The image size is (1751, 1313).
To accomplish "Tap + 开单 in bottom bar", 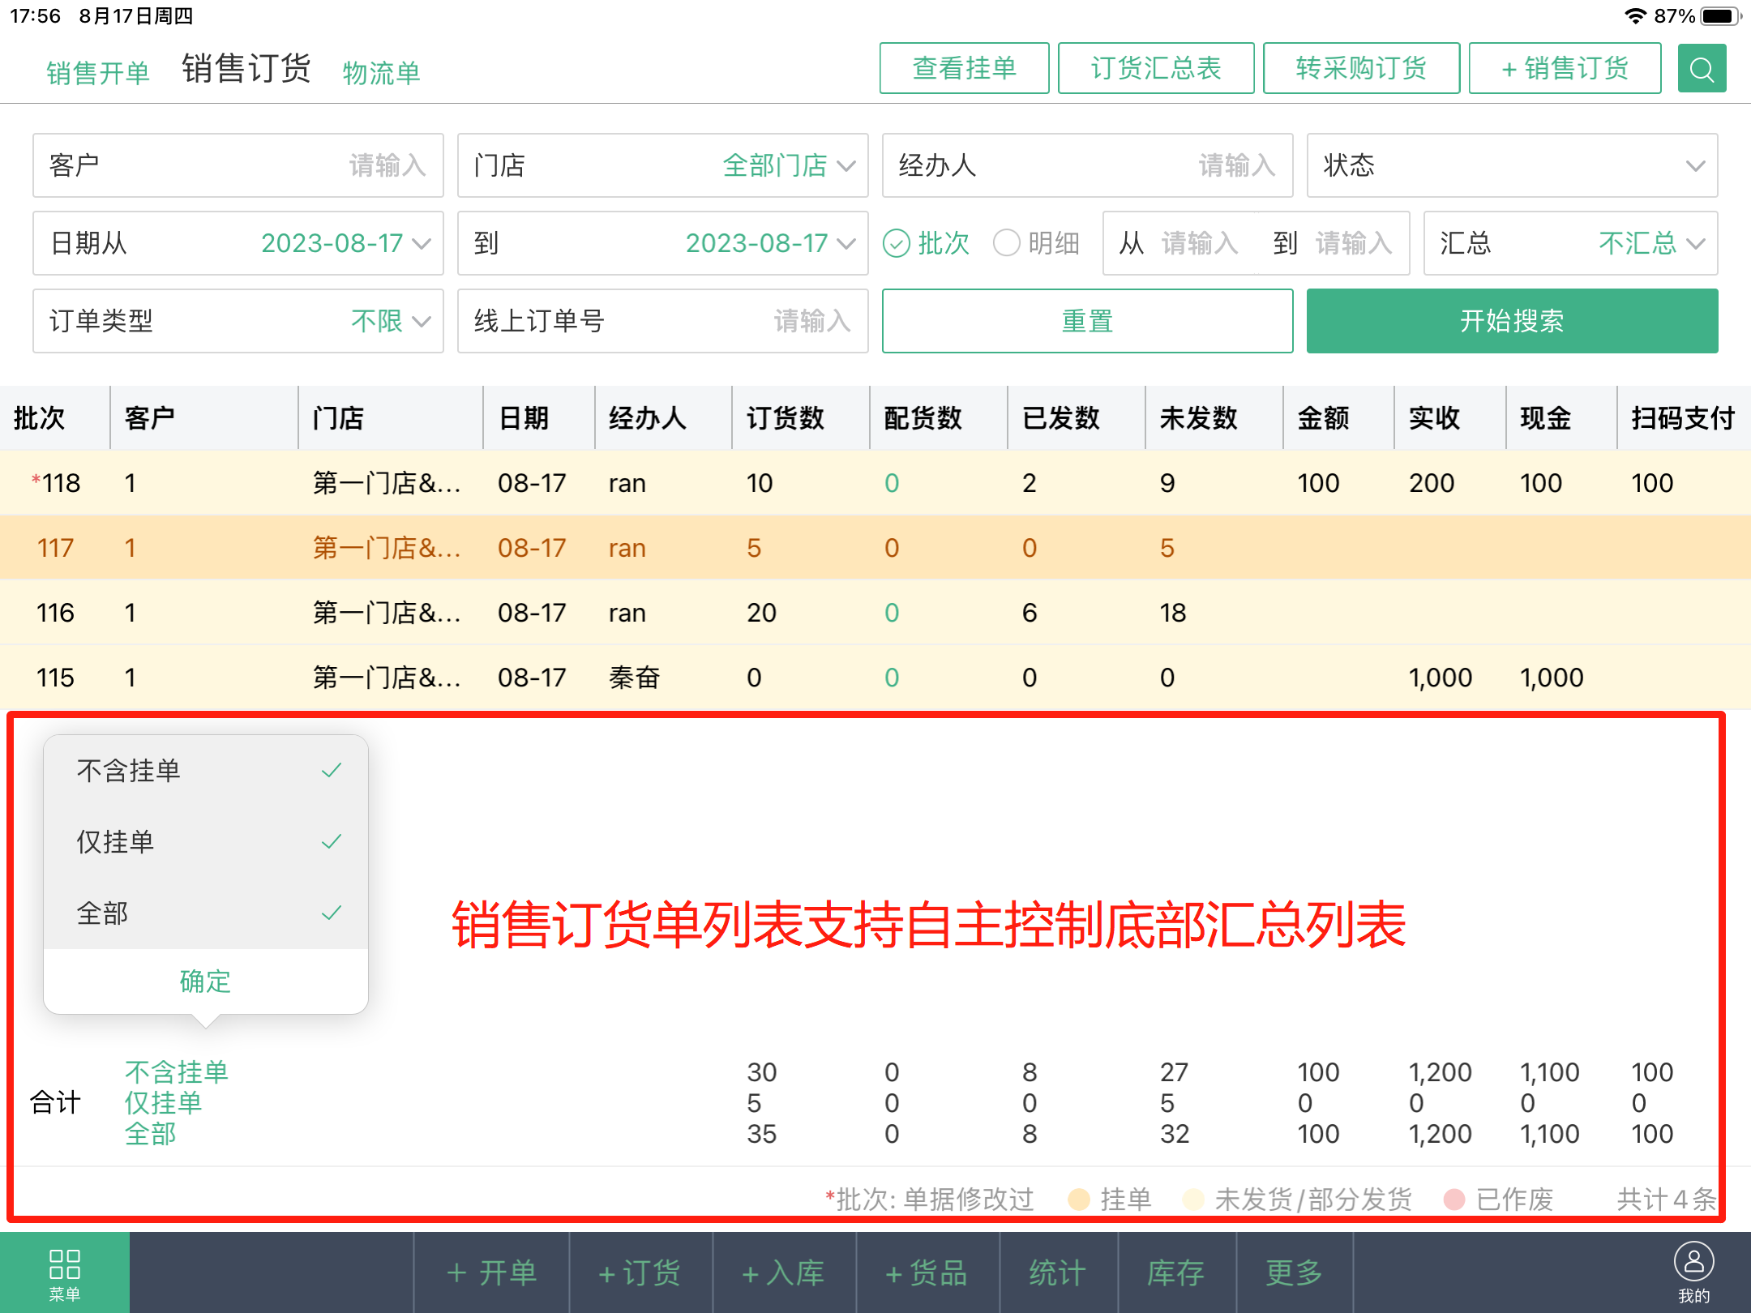I will 491,1272.
